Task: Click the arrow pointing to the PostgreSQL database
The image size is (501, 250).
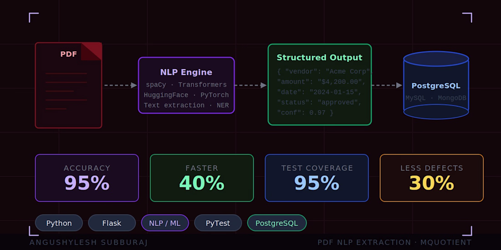Action: click(x=387, y=85)
